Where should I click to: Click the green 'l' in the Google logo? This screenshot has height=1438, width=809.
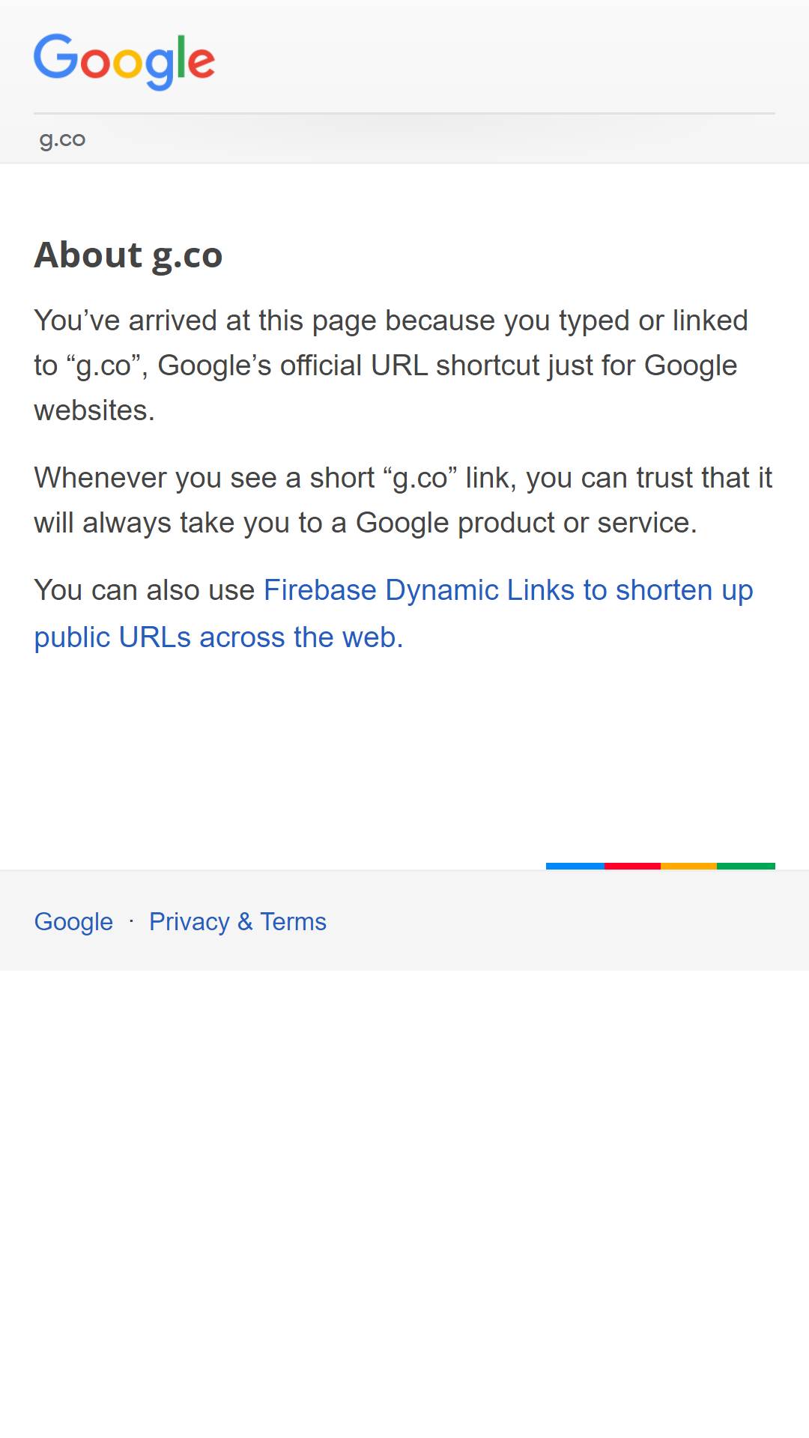coord(181,56)
